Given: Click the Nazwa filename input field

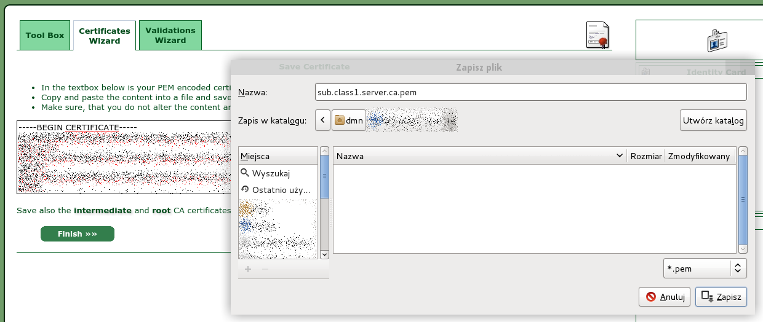Looking at the screenshot, I should 530,92.
